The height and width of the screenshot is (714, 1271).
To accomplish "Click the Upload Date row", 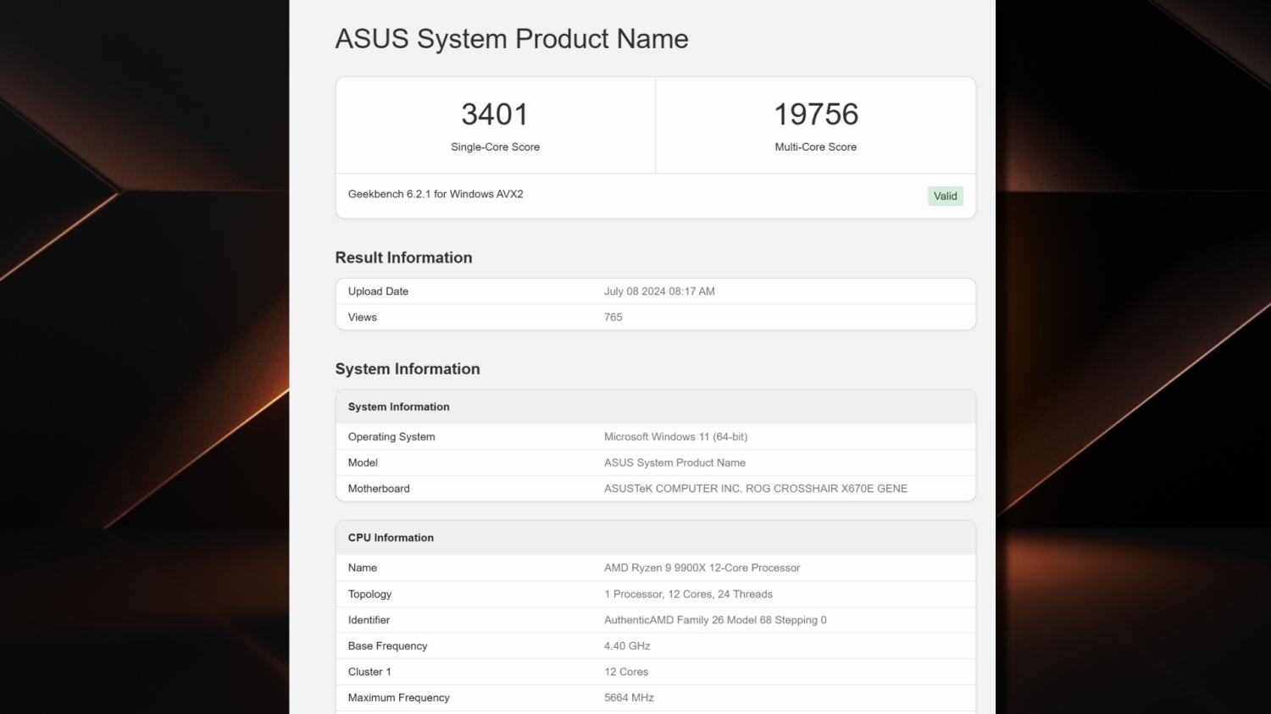I will tap(378, 291).
